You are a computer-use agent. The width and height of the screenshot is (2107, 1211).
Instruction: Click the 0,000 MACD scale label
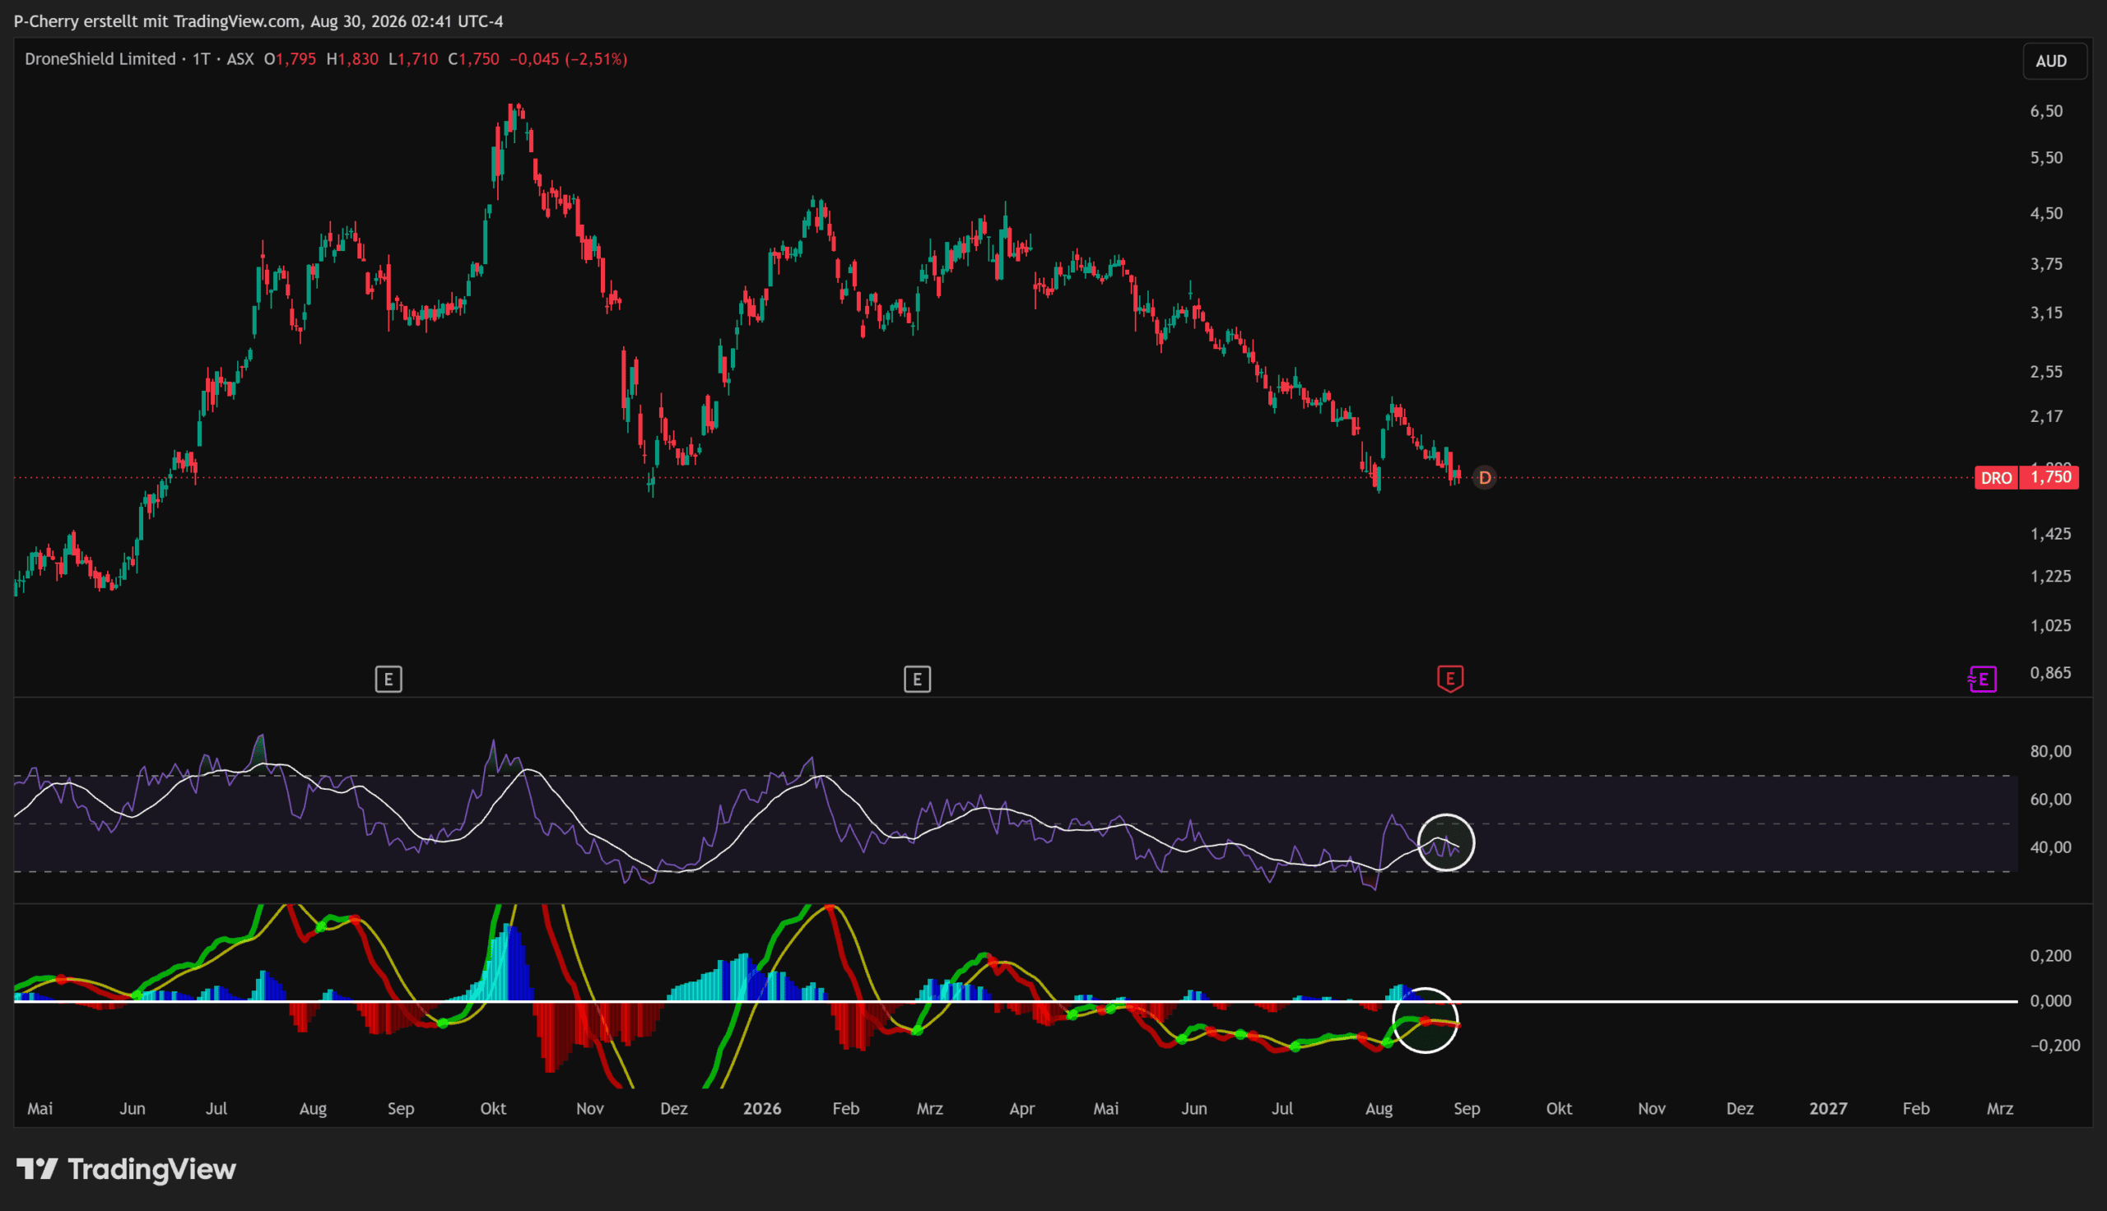coord(2050,1001)
